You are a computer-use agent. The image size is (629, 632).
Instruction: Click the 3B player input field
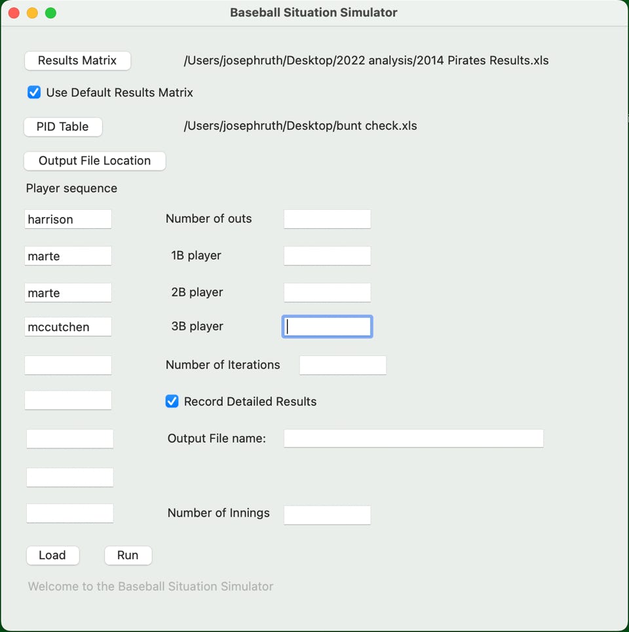327,326
